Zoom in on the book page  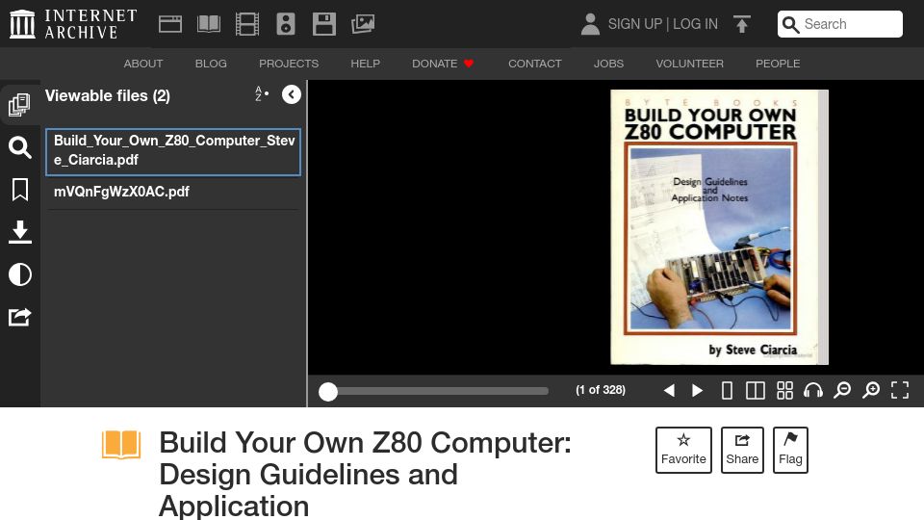[x=871, y=390]
